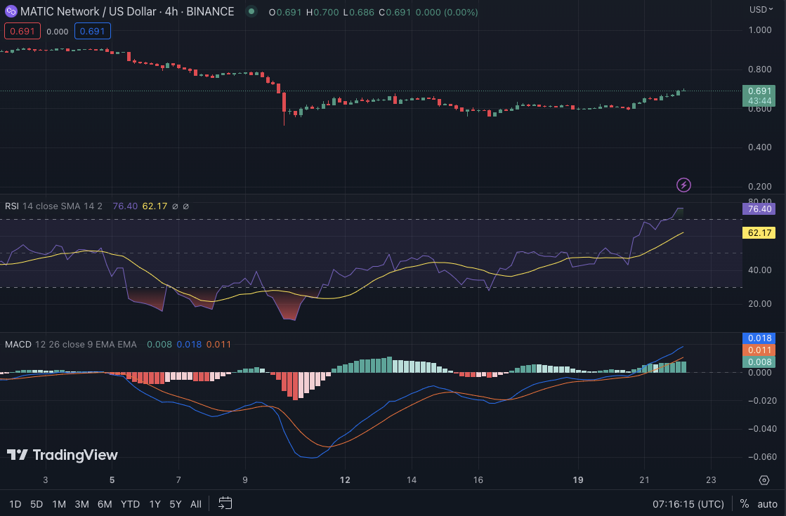Toggle percent scale mode

[x=745, y=504]
